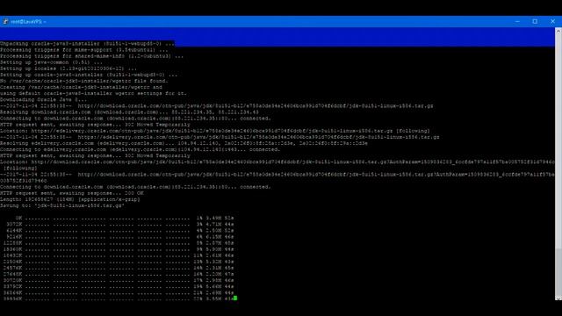Viewport: 562px width, 316px height.
Task: Click the 24576K download progress row
Action: (119, 268)
